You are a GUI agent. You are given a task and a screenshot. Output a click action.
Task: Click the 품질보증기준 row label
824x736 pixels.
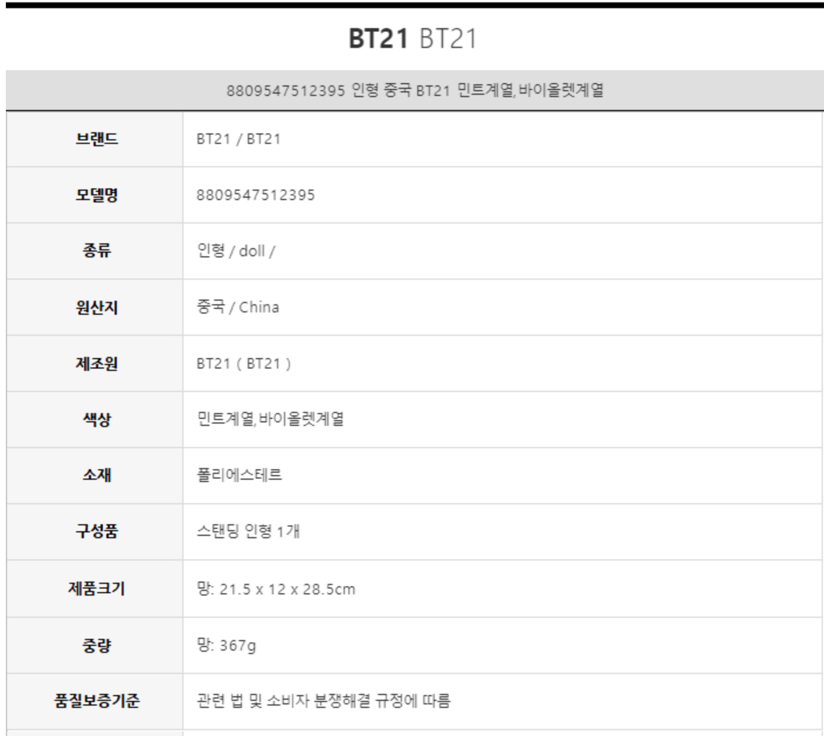(96, 700)
